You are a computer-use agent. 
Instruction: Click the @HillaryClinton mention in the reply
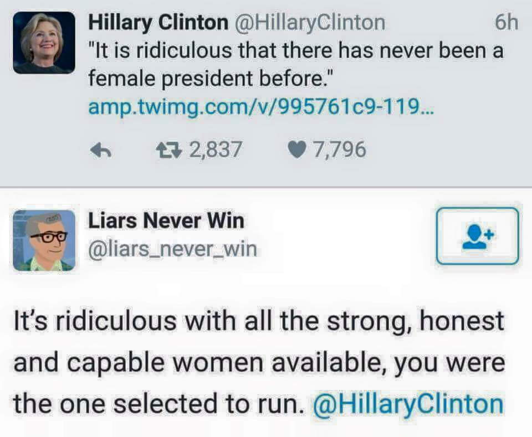408,404
